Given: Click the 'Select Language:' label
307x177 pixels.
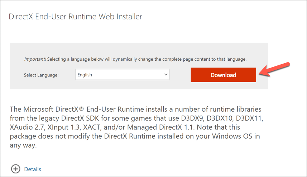Looking at the screenshot, I should 41,75.
